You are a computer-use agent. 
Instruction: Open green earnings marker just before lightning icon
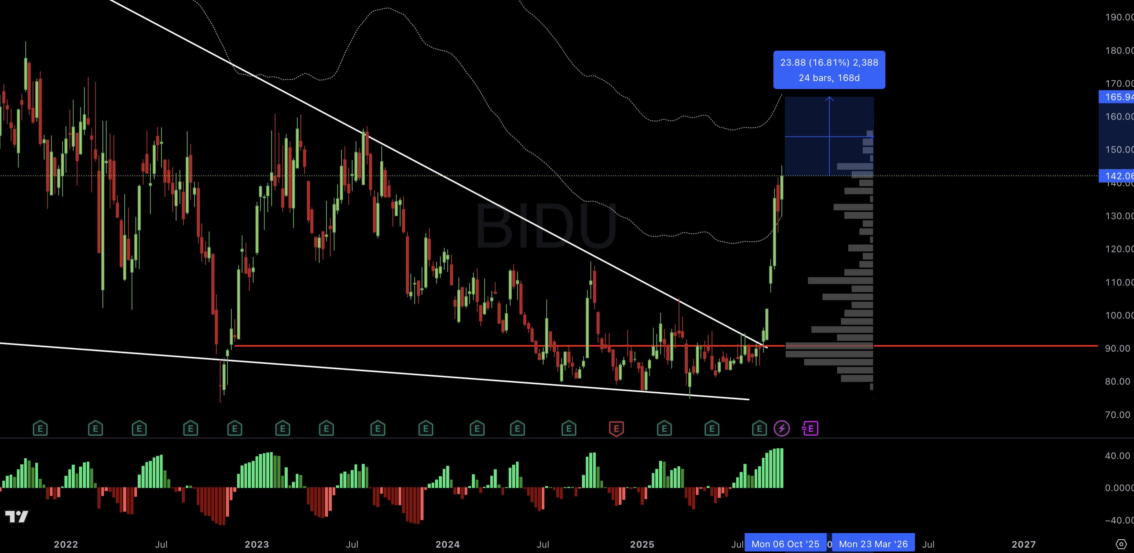pos(759,428)
